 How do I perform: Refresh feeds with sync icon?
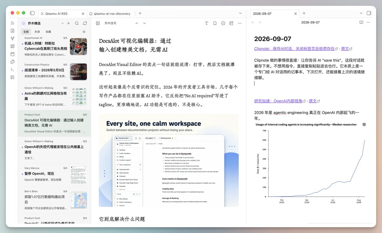(85, 23)
